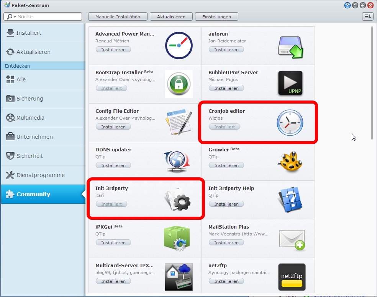Click the package list vertical scrollbar
Viewport: 377px width, 297px height.
pyautogui.click(x=372, y=83)
